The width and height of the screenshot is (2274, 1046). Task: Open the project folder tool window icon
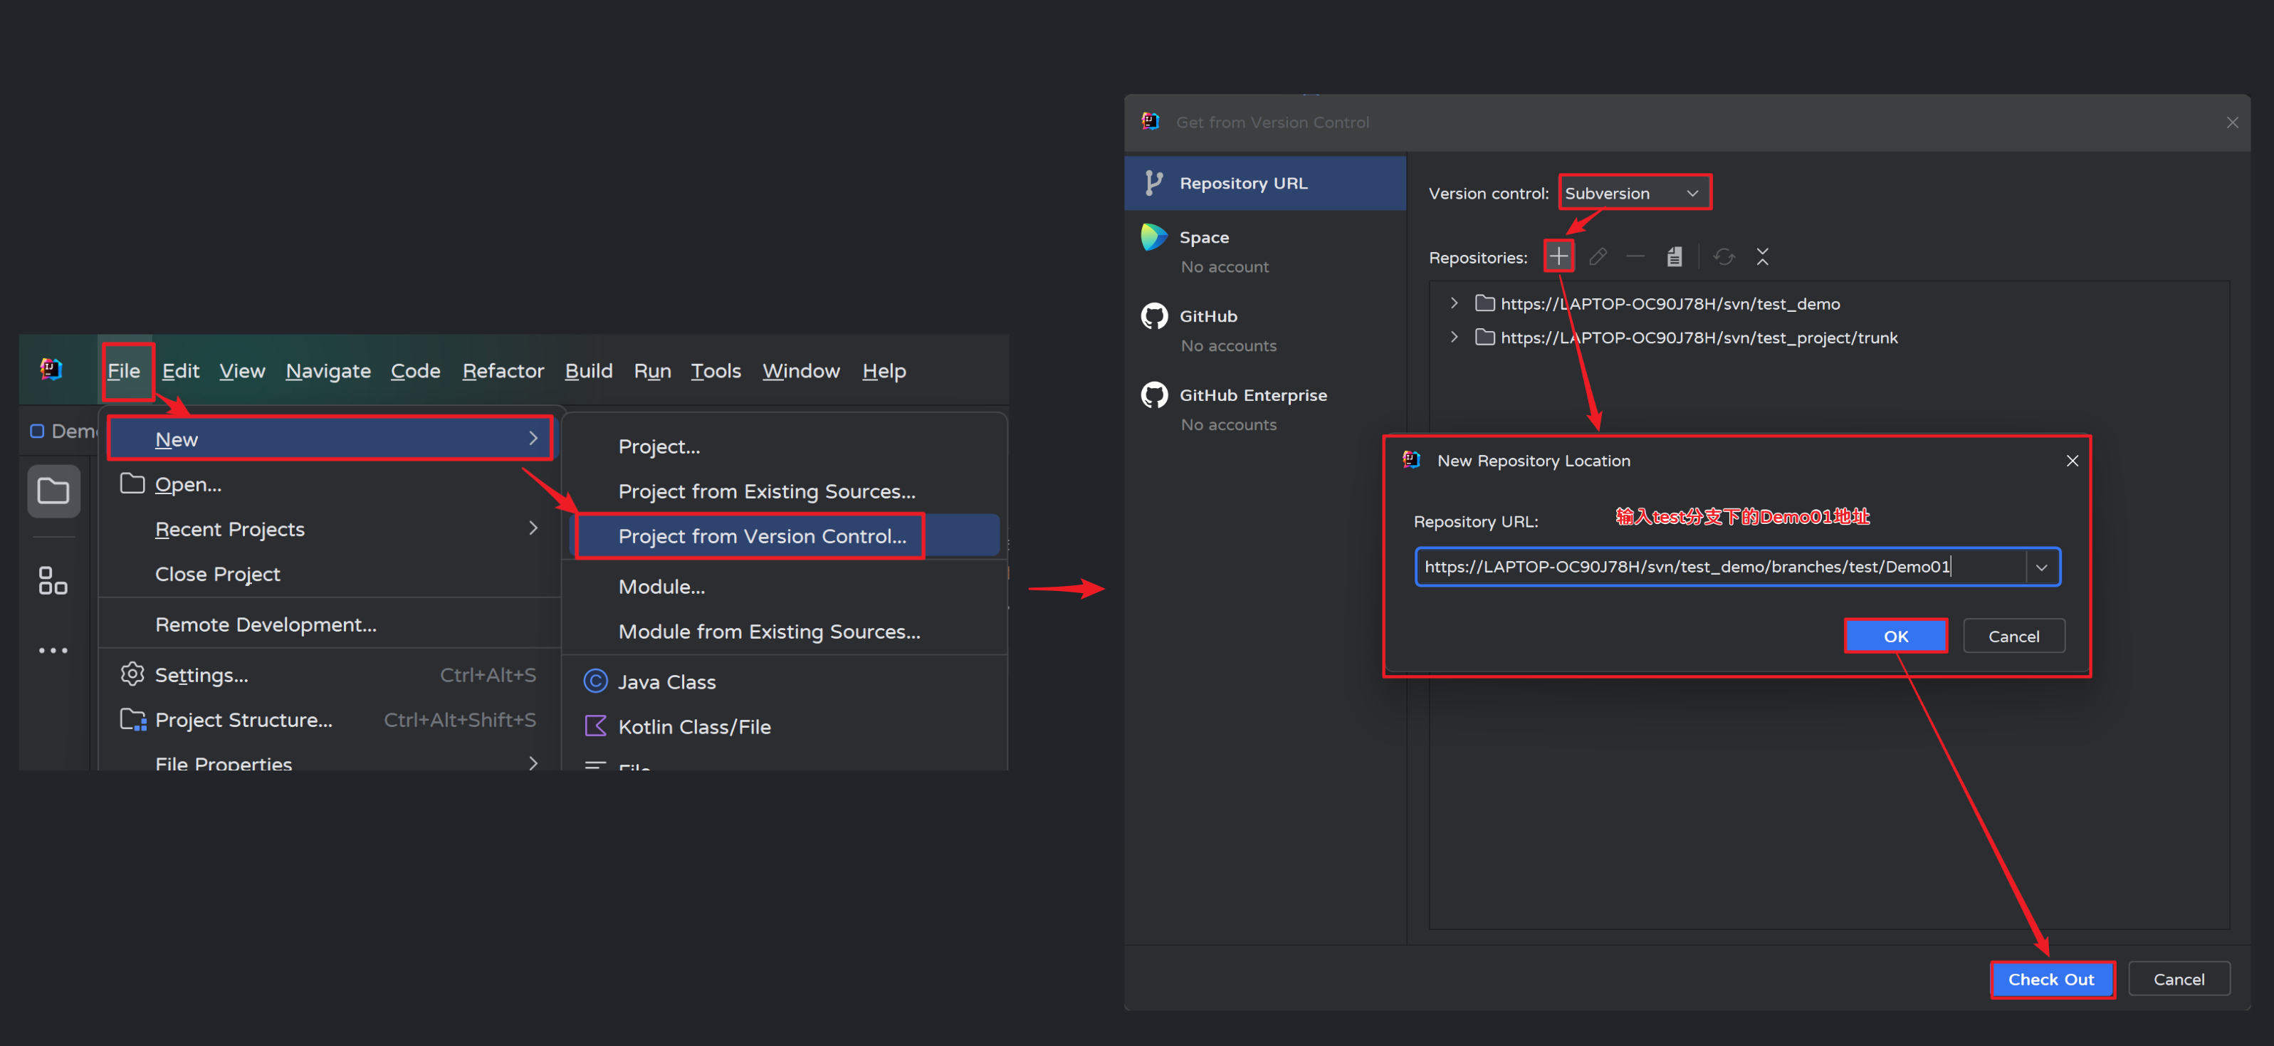(53, 490)
